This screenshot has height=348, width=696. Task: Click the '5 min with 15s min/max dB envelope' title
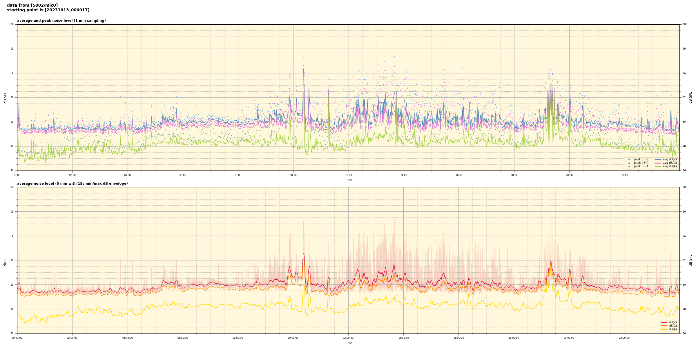[72, 184]
